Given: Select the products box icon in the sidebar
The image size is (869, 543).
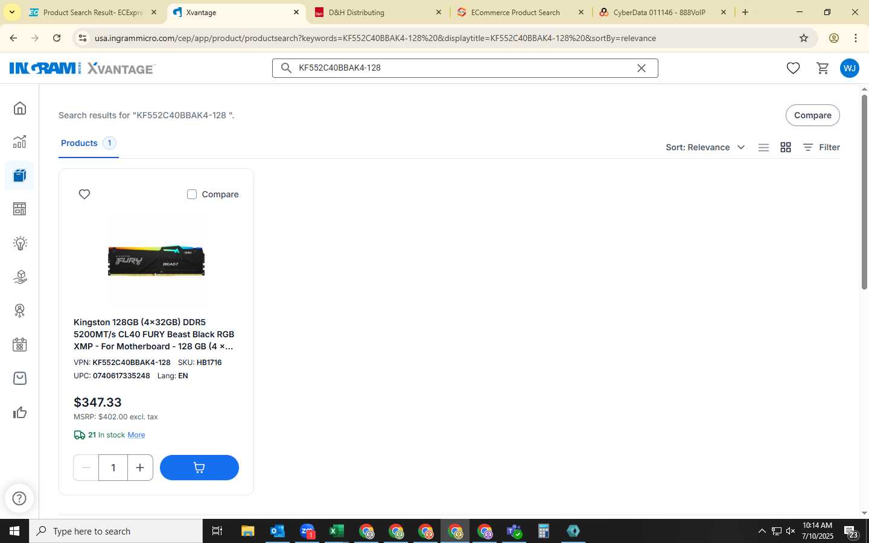Looking at the screenshot, I should (20, 176).
